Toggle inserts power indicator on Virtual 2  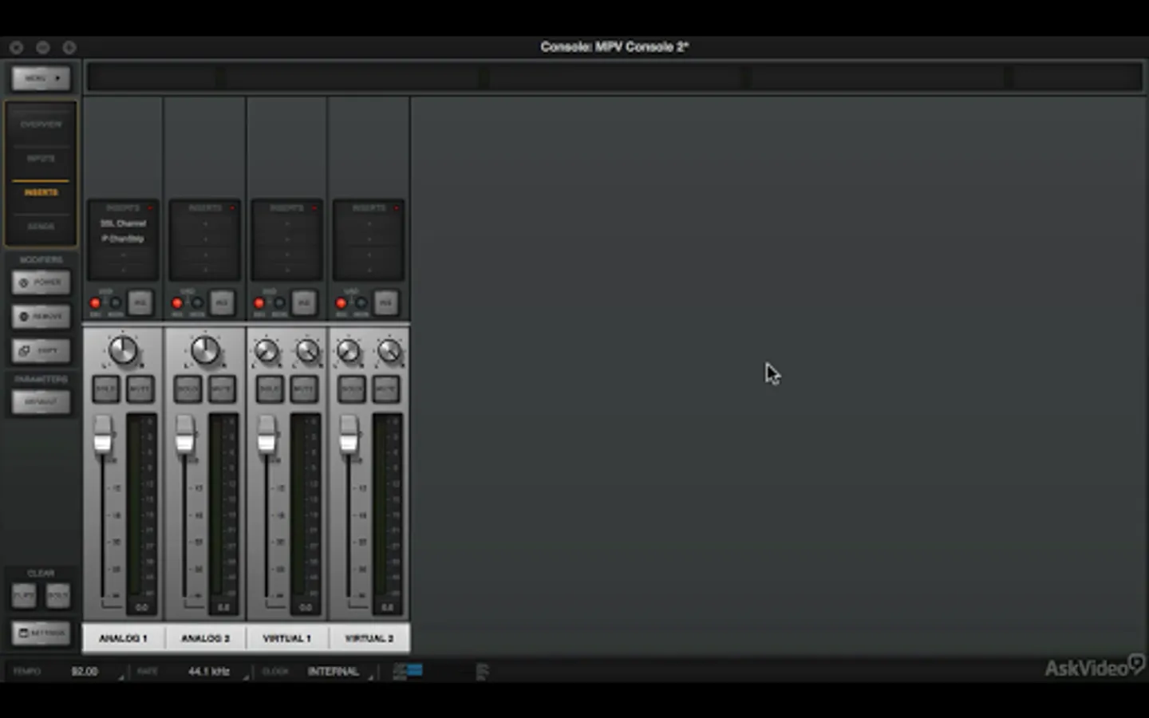(397, 208)
